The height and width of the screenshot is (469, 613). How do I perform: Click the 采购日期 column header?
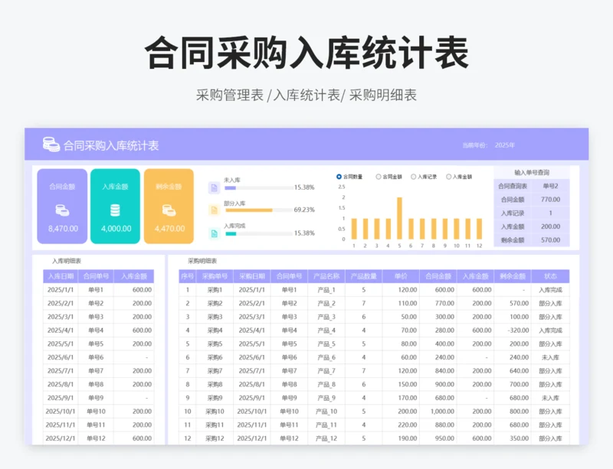(x=252, y=276)
